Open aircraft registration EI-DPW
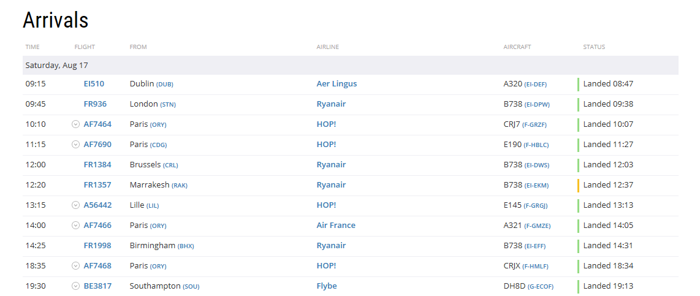The height and width of the screenshot is (296, 700). click(x=536, y=104)
